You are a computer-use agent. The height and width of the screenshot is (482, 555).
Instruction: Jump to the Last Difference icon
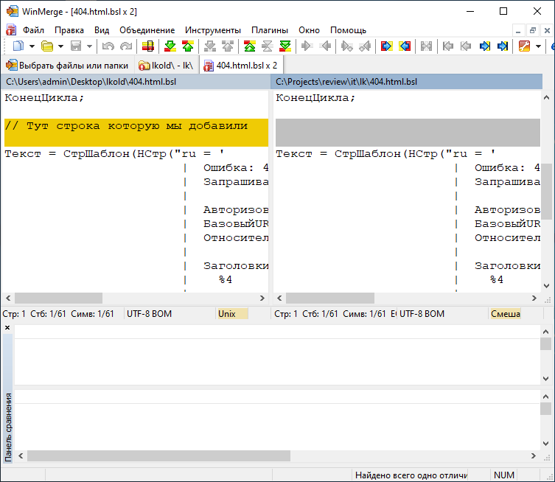click(285, 46)
